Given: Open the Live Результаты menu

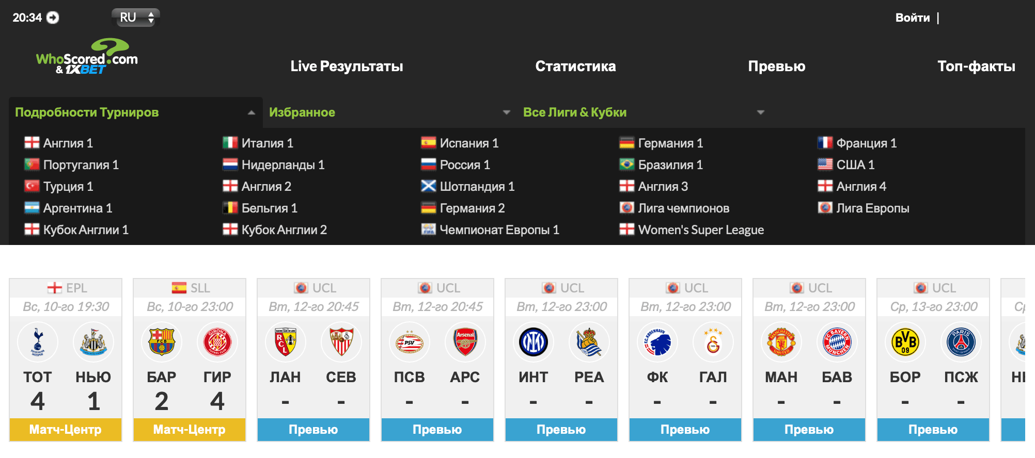Looking at the screenshot, I should click(347, 66).
